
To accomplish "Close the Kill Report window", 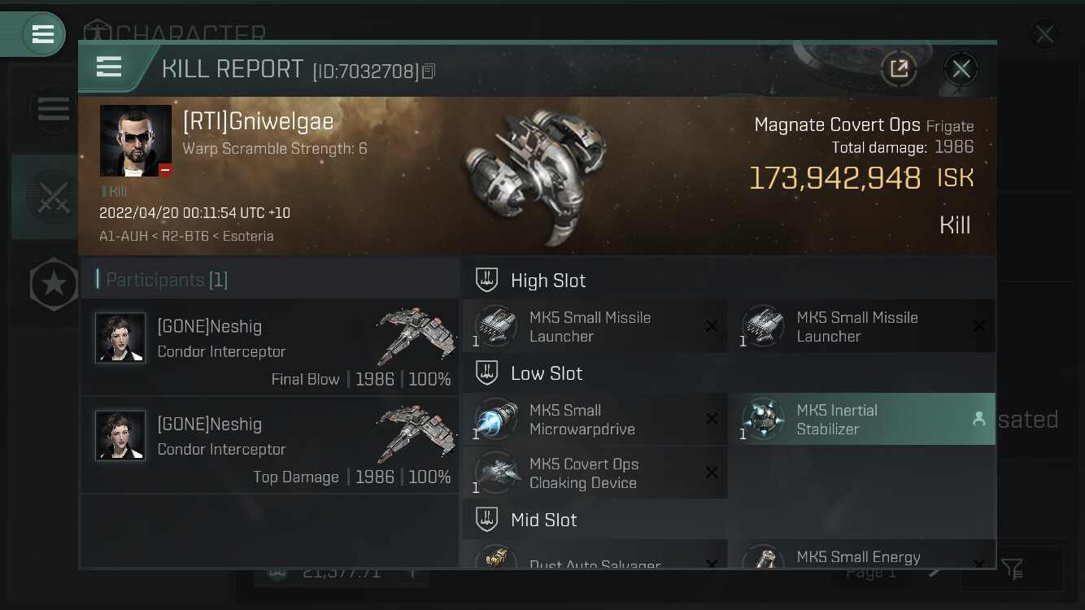I will (x=961, y=69).
